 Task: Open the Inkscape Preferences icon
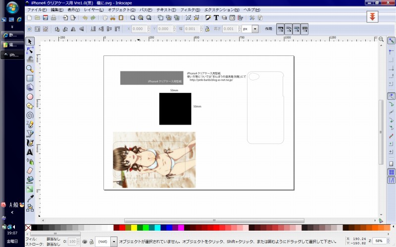pos(252,18)
